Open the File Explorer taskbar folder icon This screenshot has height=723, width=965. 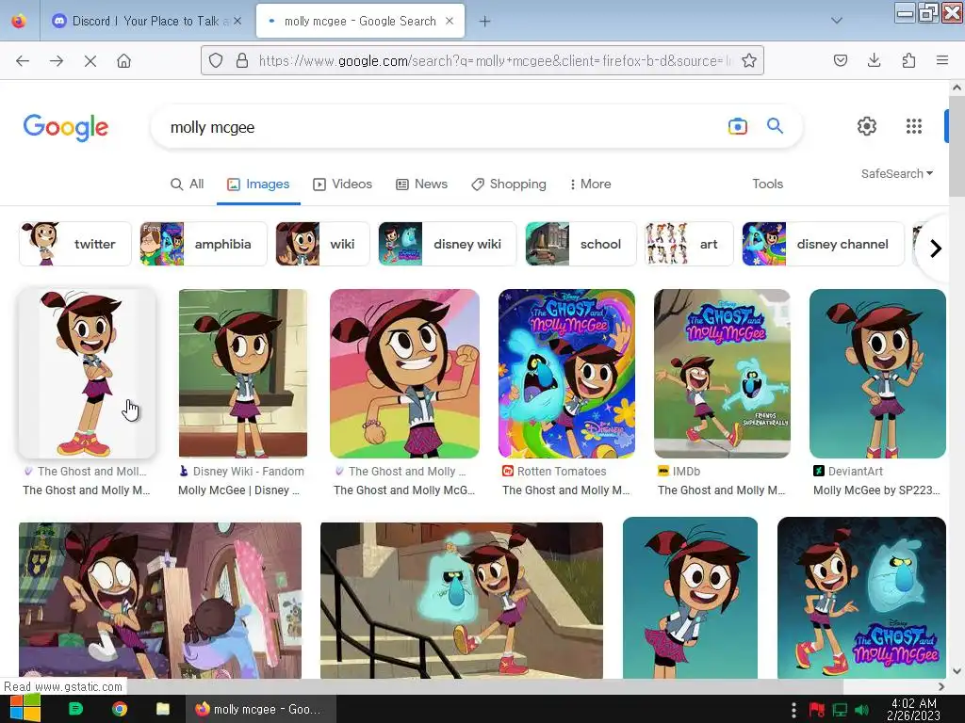tap(162, 709)
